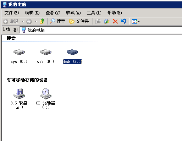
Task: Toggle the Folders (文件夹) pane button
Action: click(79, 21)
